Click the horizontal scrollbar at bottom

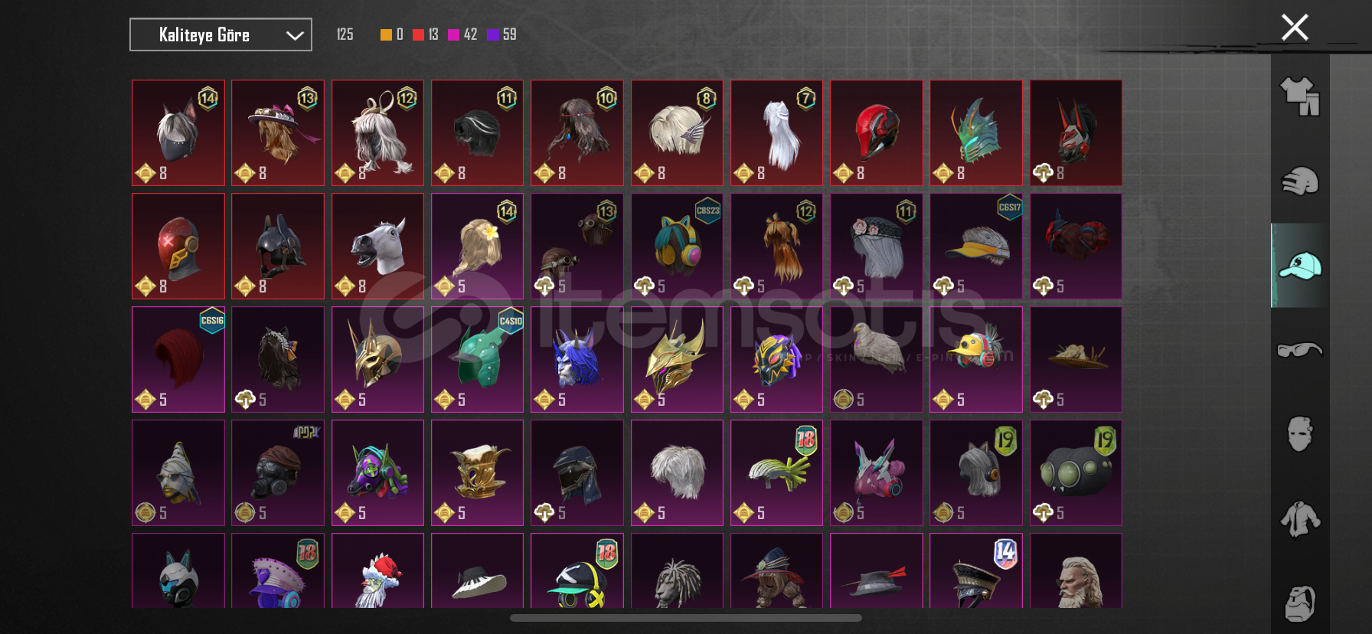click(x=686, y=618)
